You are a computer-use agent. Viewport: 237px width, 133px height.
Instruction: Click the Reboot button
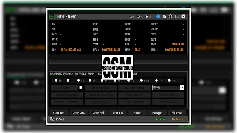(137, 113)
